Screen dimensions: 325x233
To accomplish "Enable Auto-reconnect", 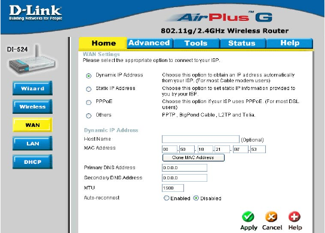I will point(167,198).
